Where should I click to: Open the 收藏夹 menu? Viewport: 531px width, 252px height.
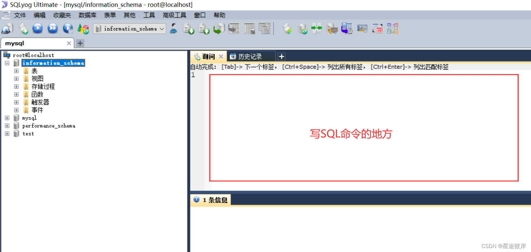[62, 15]
